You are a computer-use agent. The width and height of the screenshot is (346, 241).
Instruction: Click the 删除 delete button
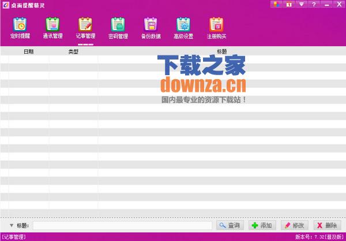[x=327, y=225]
